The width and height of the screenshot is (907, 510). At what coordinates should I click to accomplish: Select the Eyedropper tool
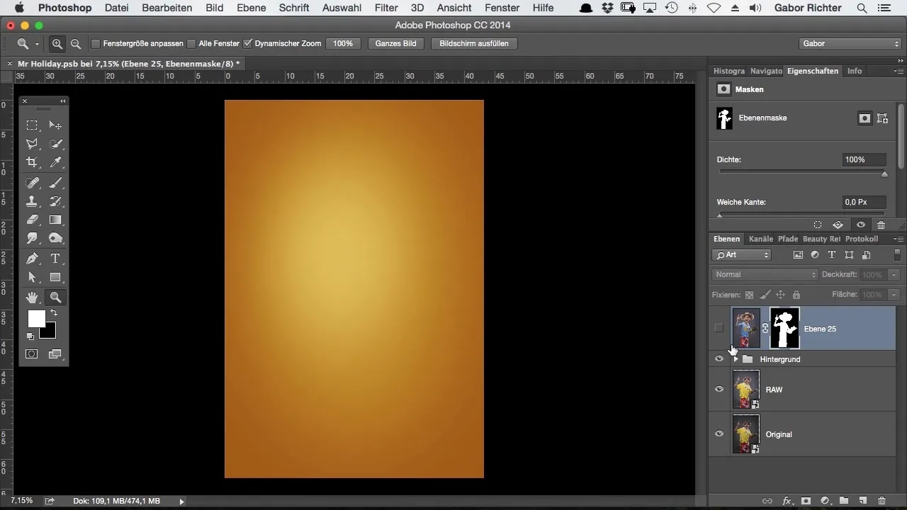pos(55,162)
